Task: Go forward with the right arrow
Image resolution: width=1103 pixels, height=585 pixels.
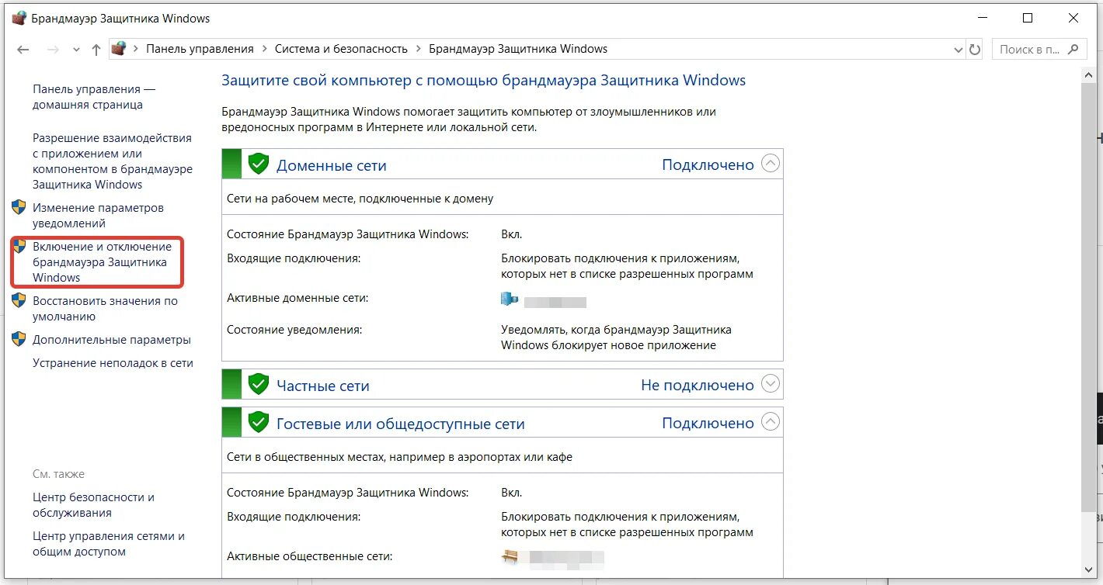Action: pyautogui.click(x=53, y=49)
